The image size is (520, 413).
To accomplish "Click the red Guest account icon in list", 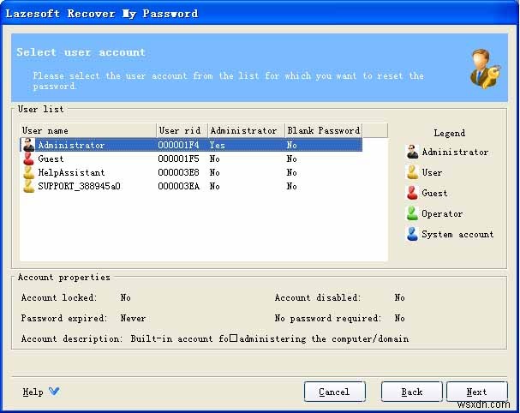I will [29, 159].
